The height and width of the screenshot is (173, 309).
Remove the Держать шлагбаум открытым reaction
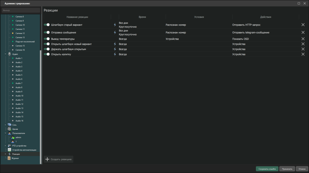click(x=303, y=49)
